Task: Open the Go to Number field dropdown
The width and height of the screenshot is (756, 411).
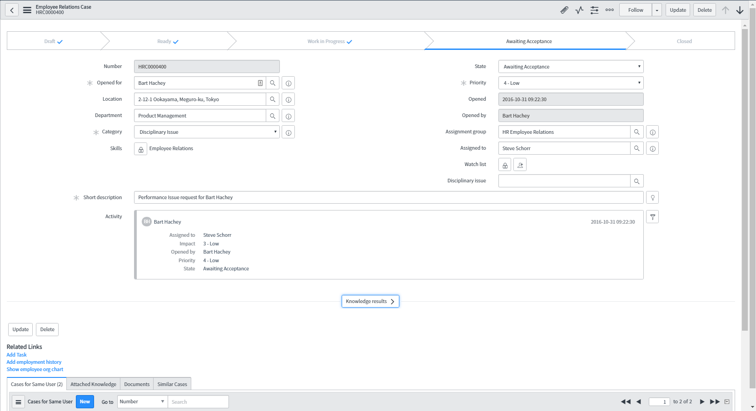Action: [143, 402]
